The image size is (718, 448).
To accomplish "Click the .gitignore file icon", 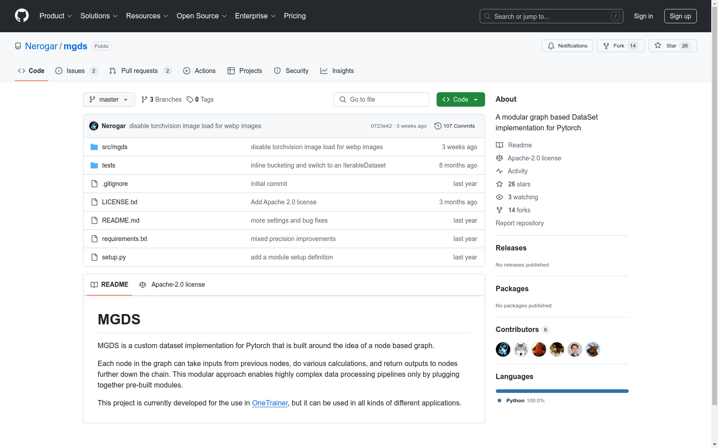I will [94, 184].
